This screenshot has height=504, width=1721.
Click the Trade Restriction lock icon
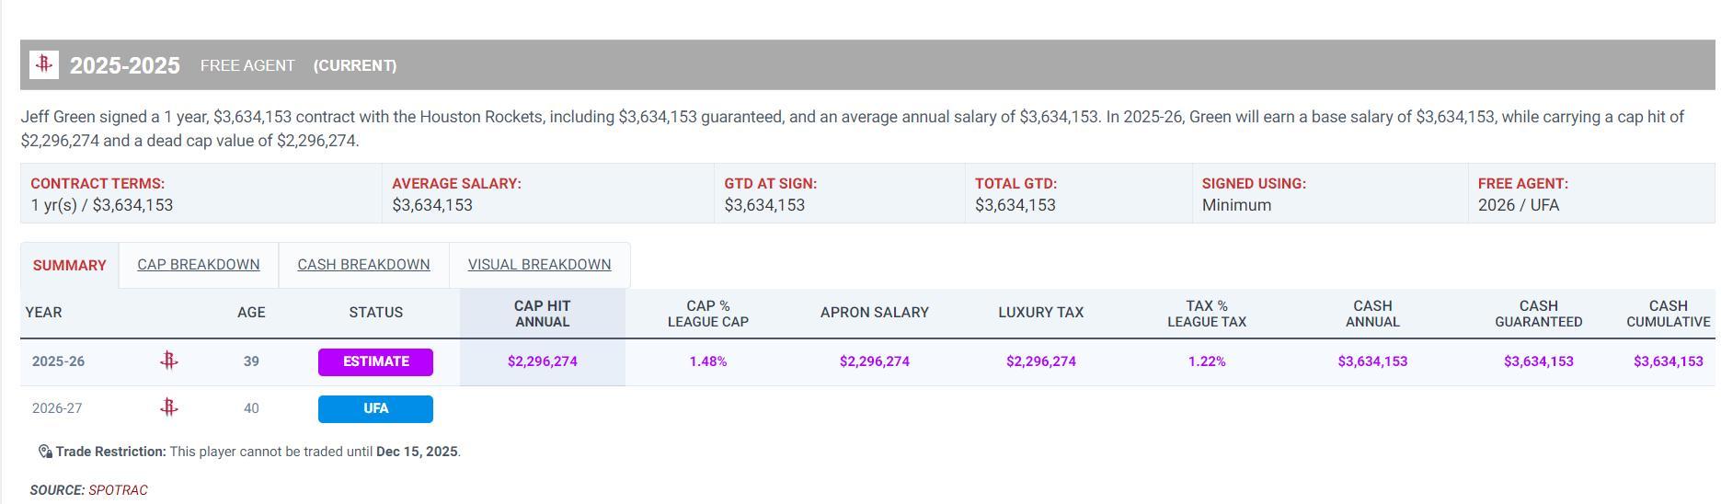45,452
